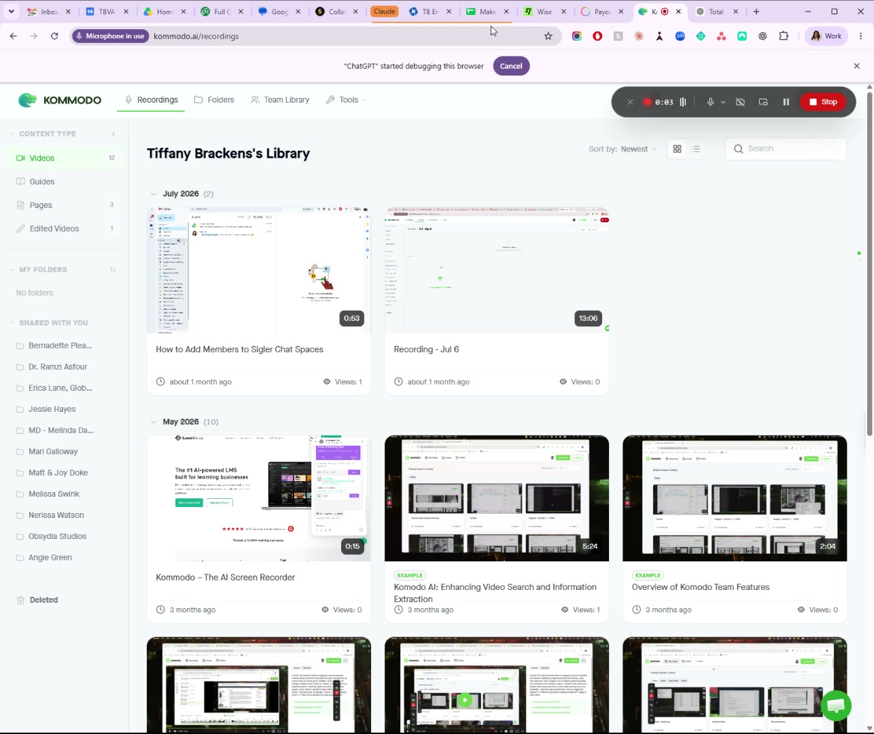
Task: Mute the microphone in the recording toolbar
Action: [710, 102]
